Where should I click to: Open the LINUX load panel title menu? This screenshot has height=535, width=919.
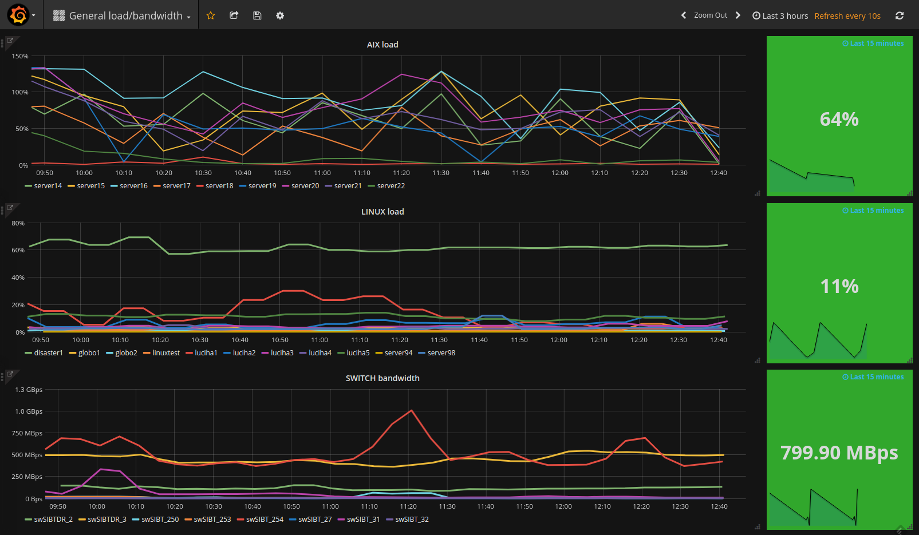[382, 212]
